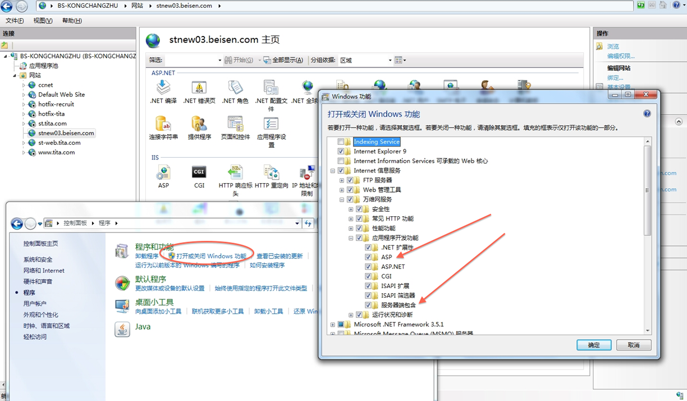Click the Control Panel address bar path
This screenshot has width=687, height=401.
tap(172, 224)
